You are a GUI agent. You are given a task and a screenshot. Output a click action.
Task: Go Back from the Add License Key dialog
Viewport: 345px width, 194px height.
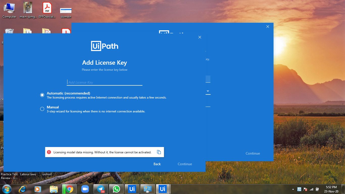tap(157, 164)
